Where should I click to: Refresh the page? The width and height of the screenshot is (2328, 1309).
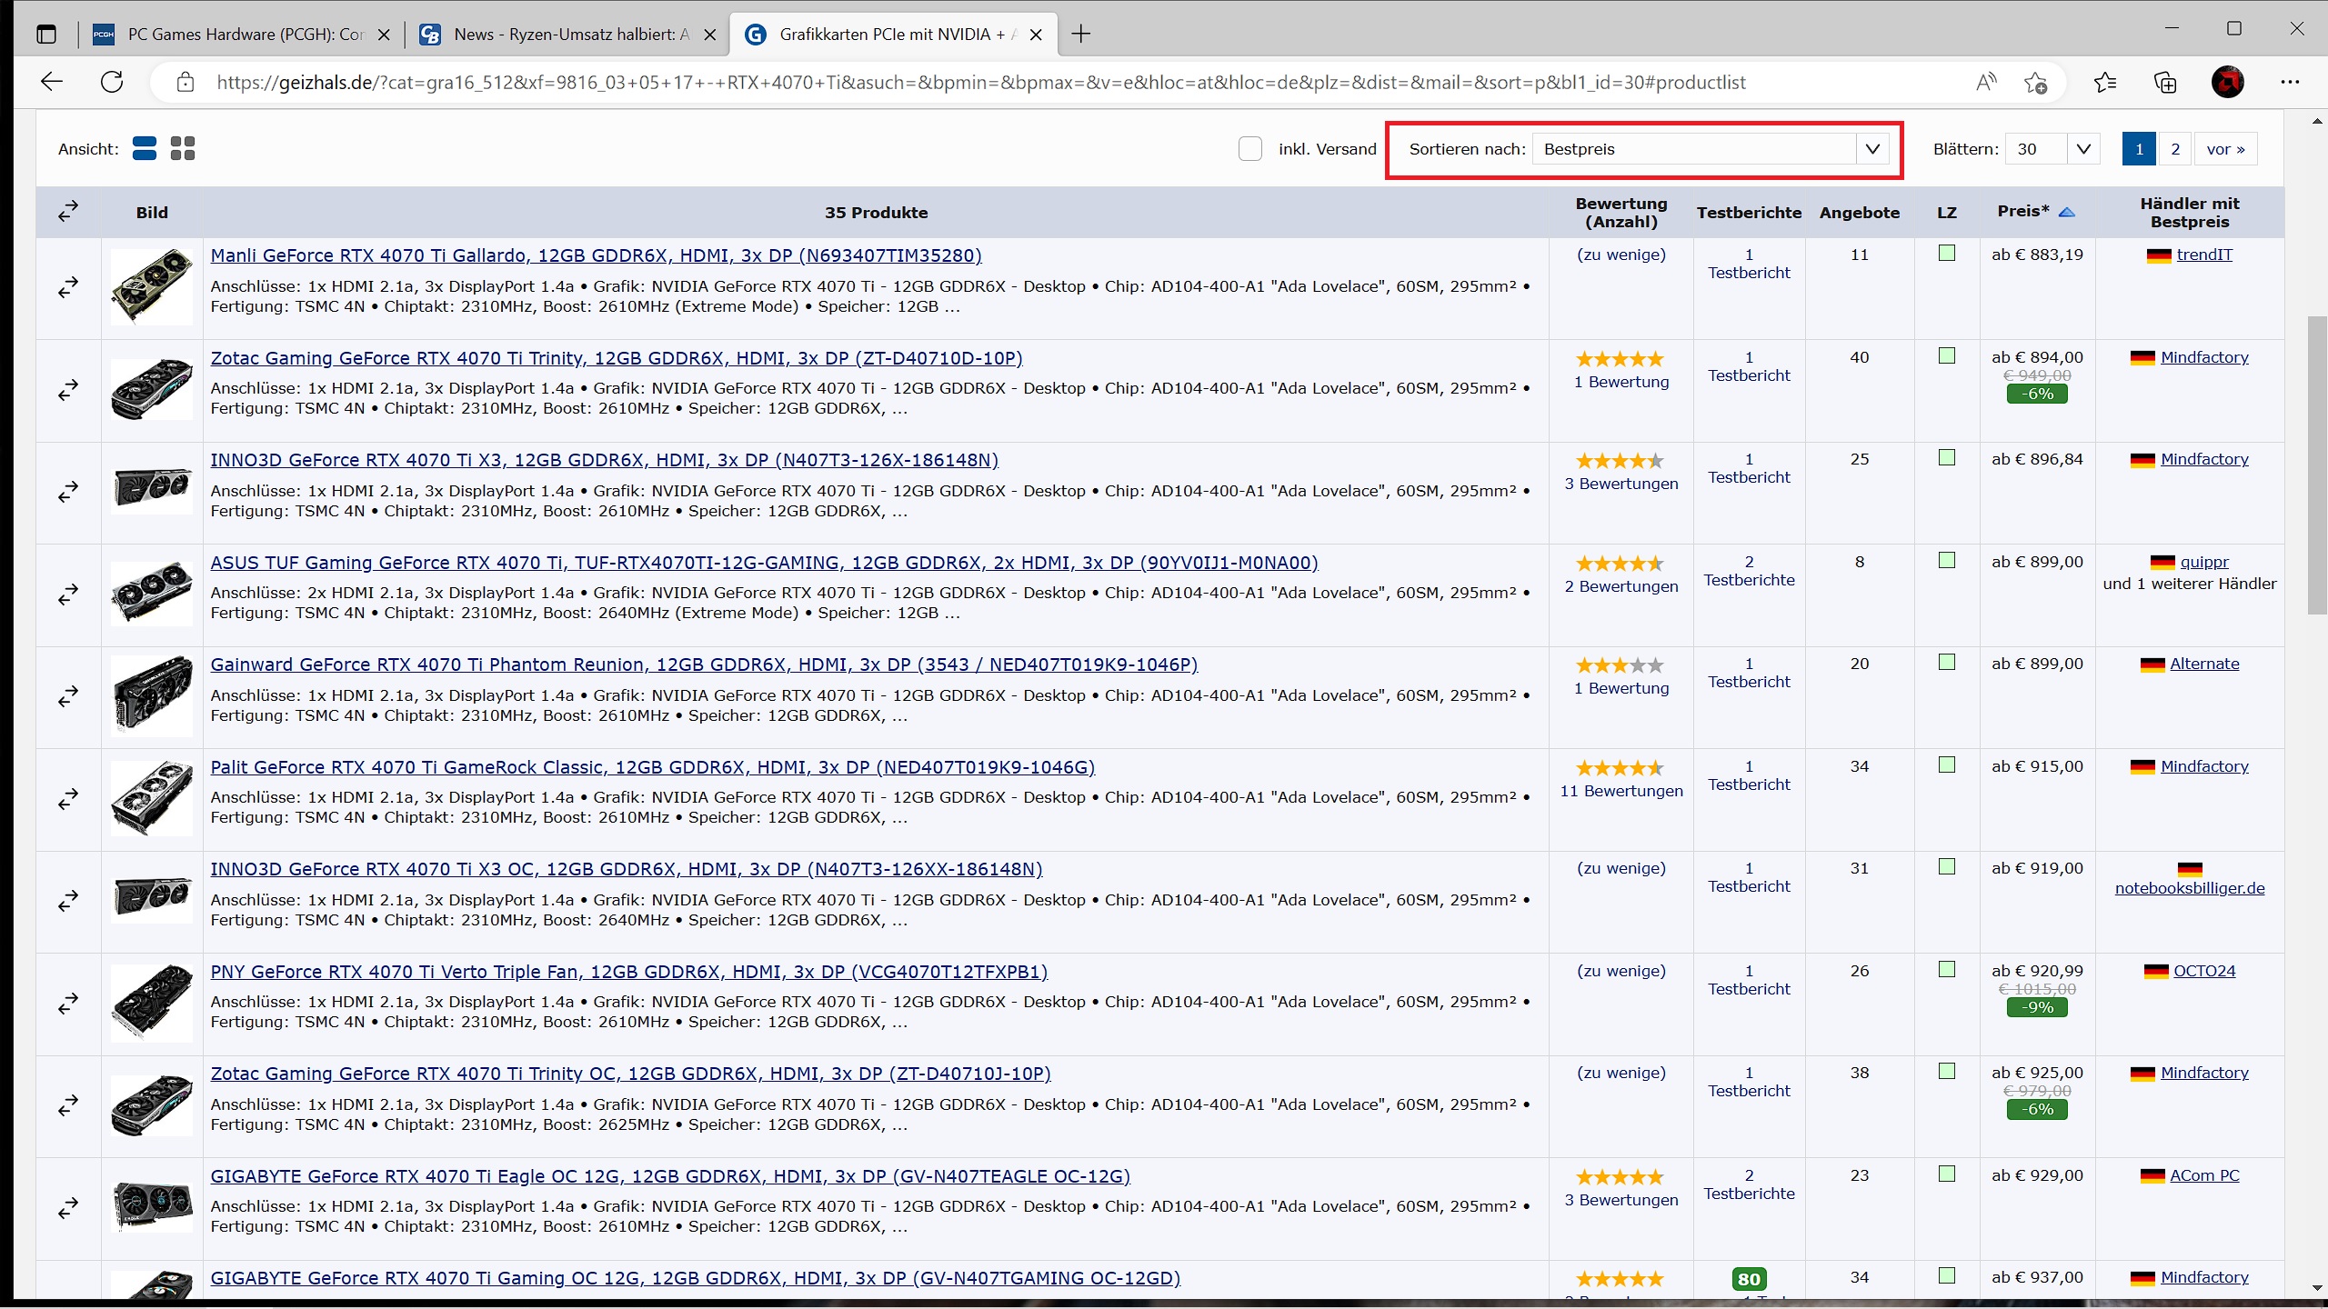click(x=112, y=82)
